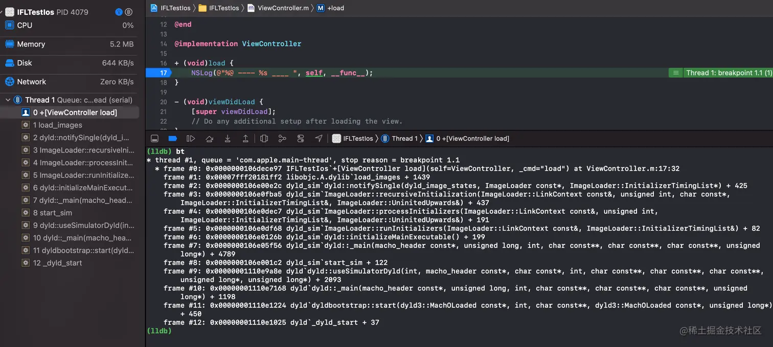Open +load method in jump bar
Screen dimensions: 773x347
click(330, 8)
